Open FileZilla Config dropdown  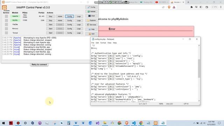coord(69,24)
